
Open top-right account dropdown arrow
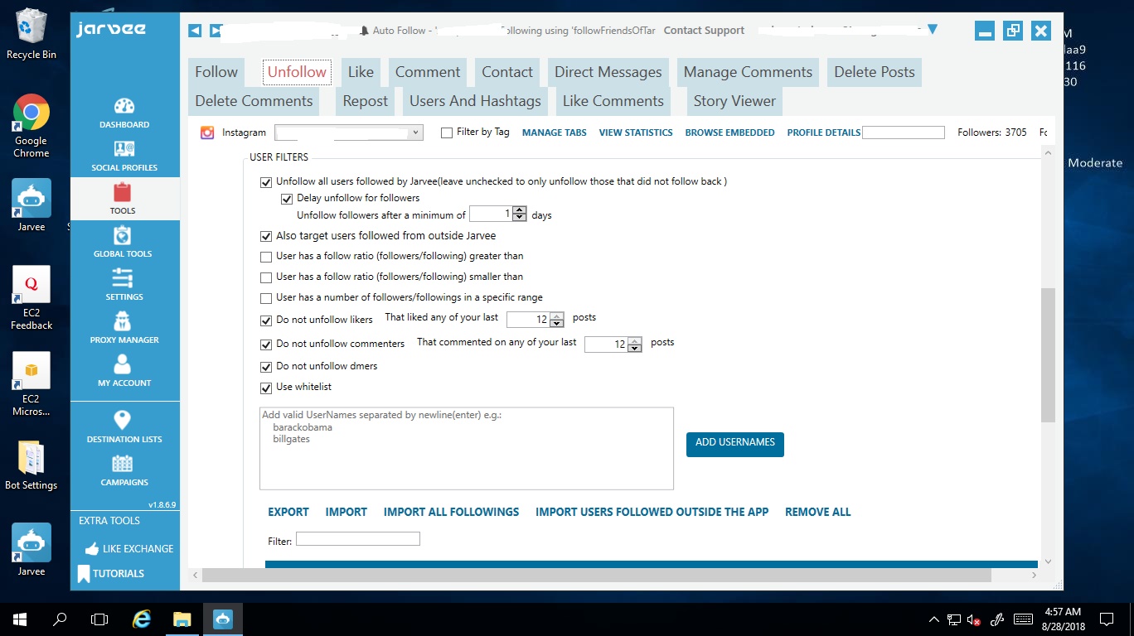[933, 30]
